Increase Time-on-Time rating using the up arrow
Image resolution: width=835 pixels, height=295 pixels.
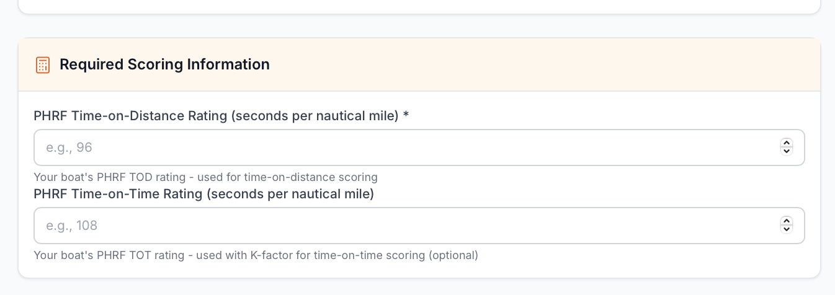[787, 221]
